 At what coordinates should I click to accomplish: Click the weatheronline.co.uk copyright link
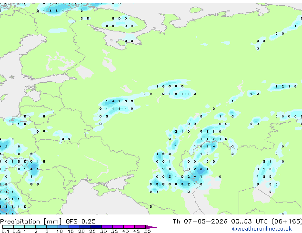pyautogui.click(x=262, y=229)
